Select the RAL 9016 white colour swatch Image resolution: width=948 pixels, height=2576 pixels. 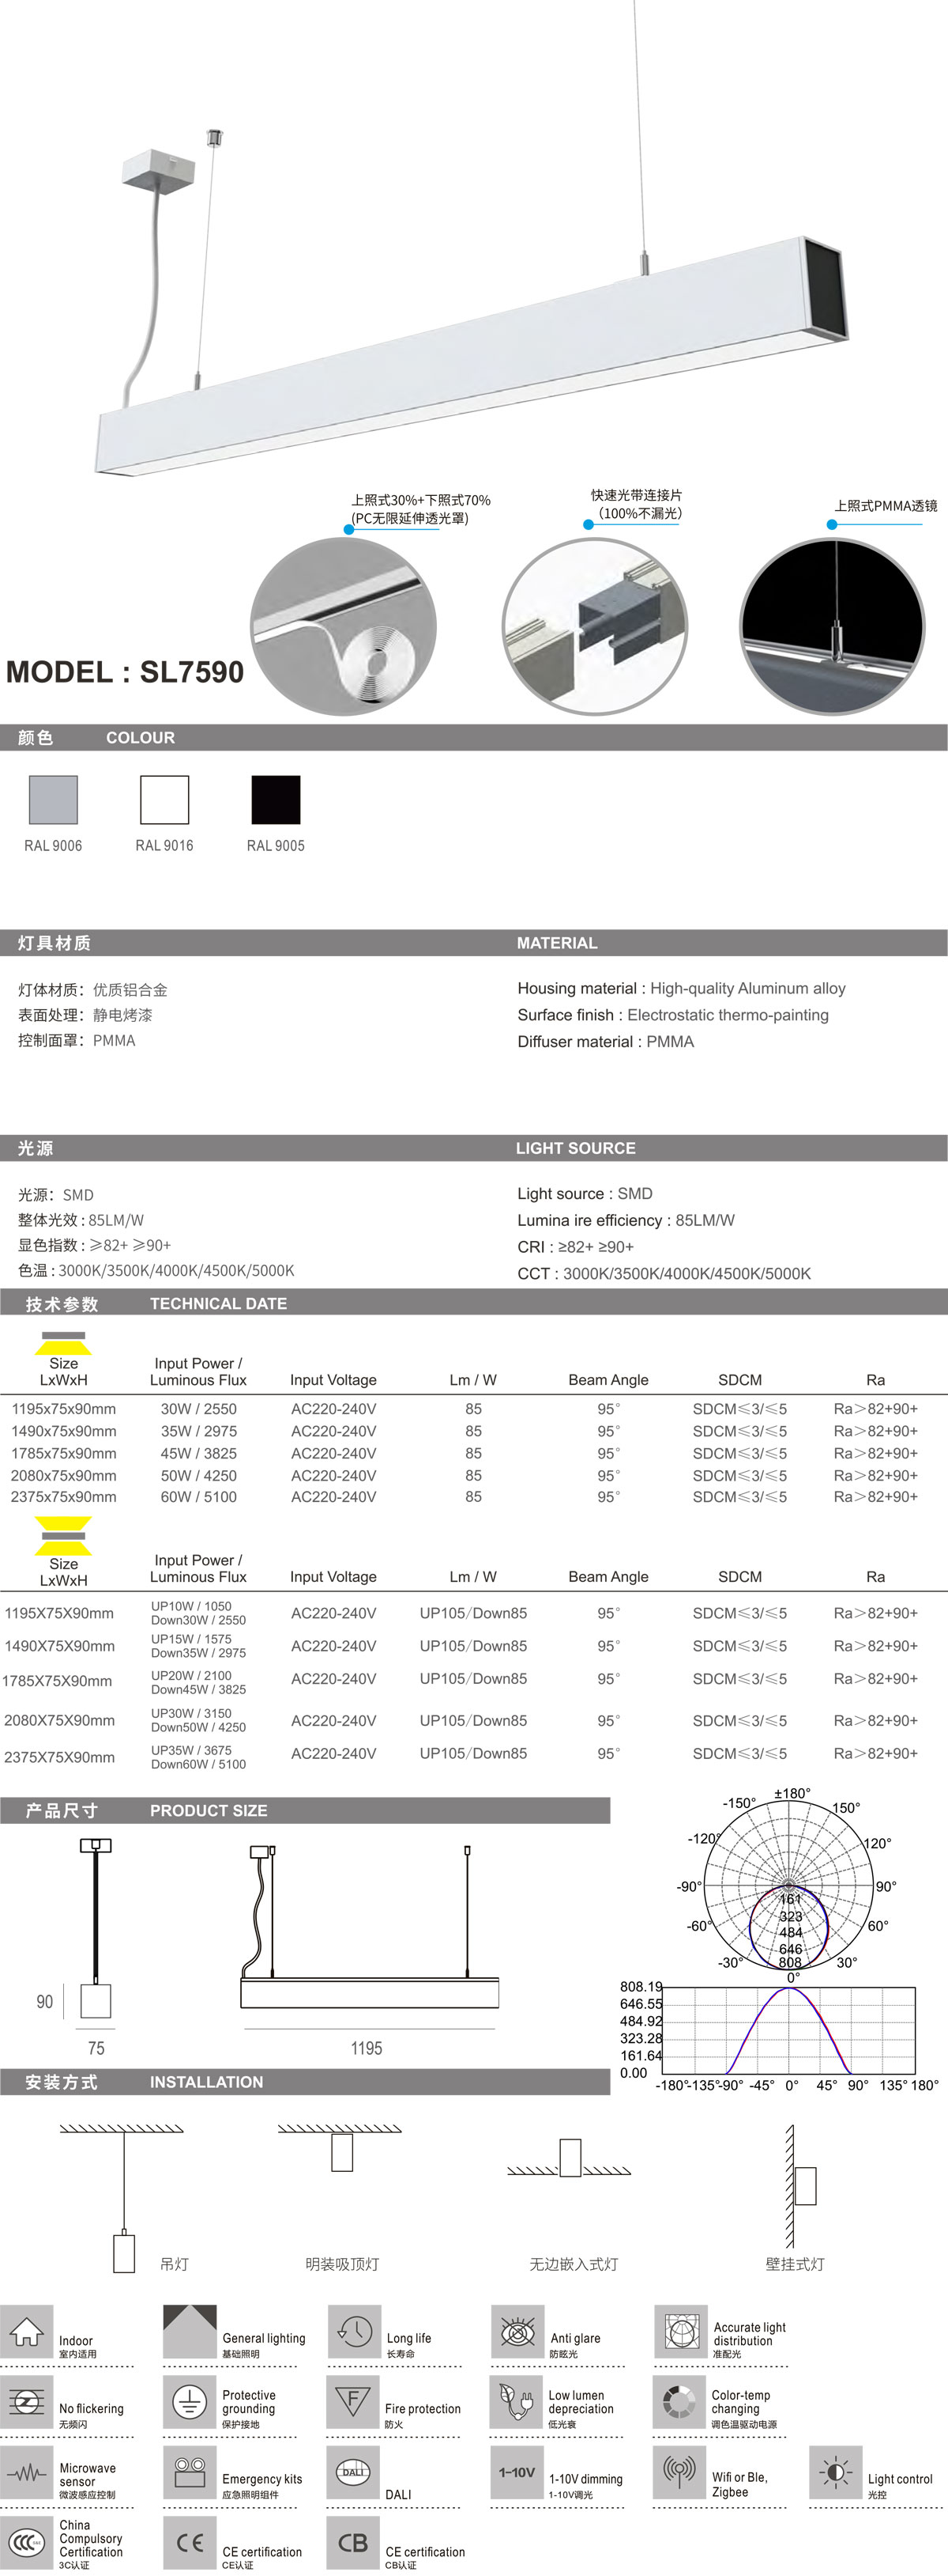(165, 800)
